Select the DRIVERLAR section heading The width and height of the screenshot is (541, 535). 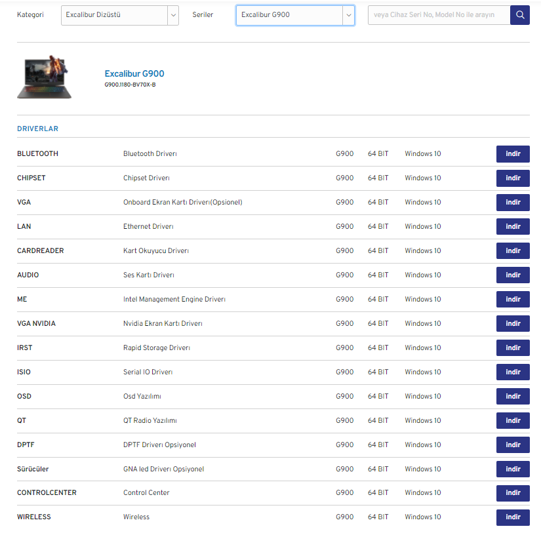[x=37, y=129]
